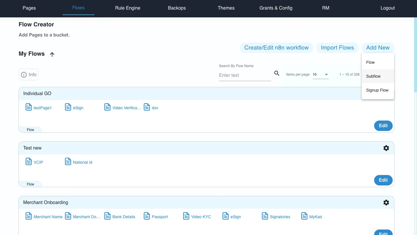The height and width of the screenshot is (235, 417).
Task: Go to the Backops tab
Action: point(177,8)
